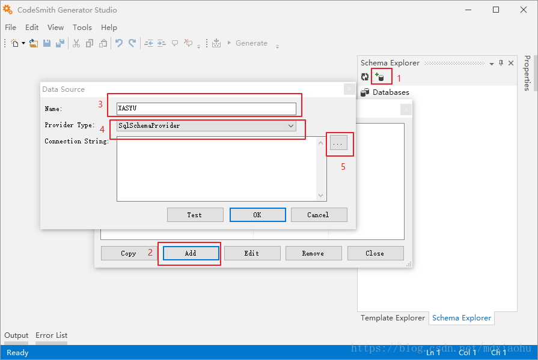Click the CodeSmith gear application icon
Viewport: 538px width, 360px height.
(8, 10)
